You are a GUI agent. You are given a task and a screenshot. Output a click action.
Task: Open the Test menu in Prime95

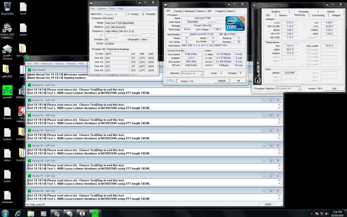(x=29, y=63)
